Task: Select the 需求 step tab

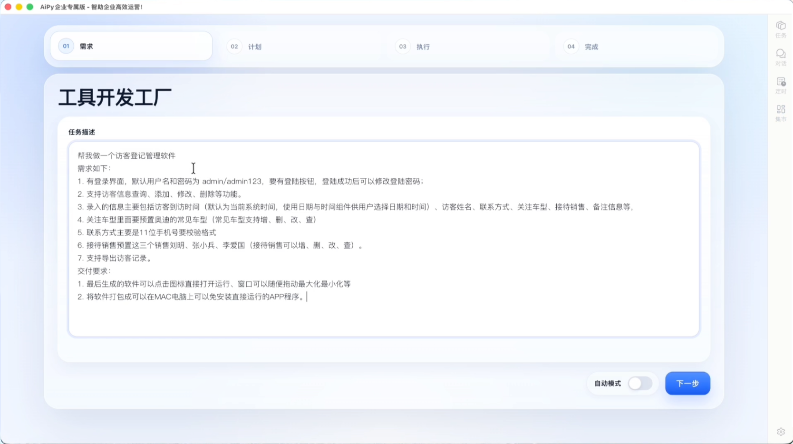Action: click(x=131, y=46)
